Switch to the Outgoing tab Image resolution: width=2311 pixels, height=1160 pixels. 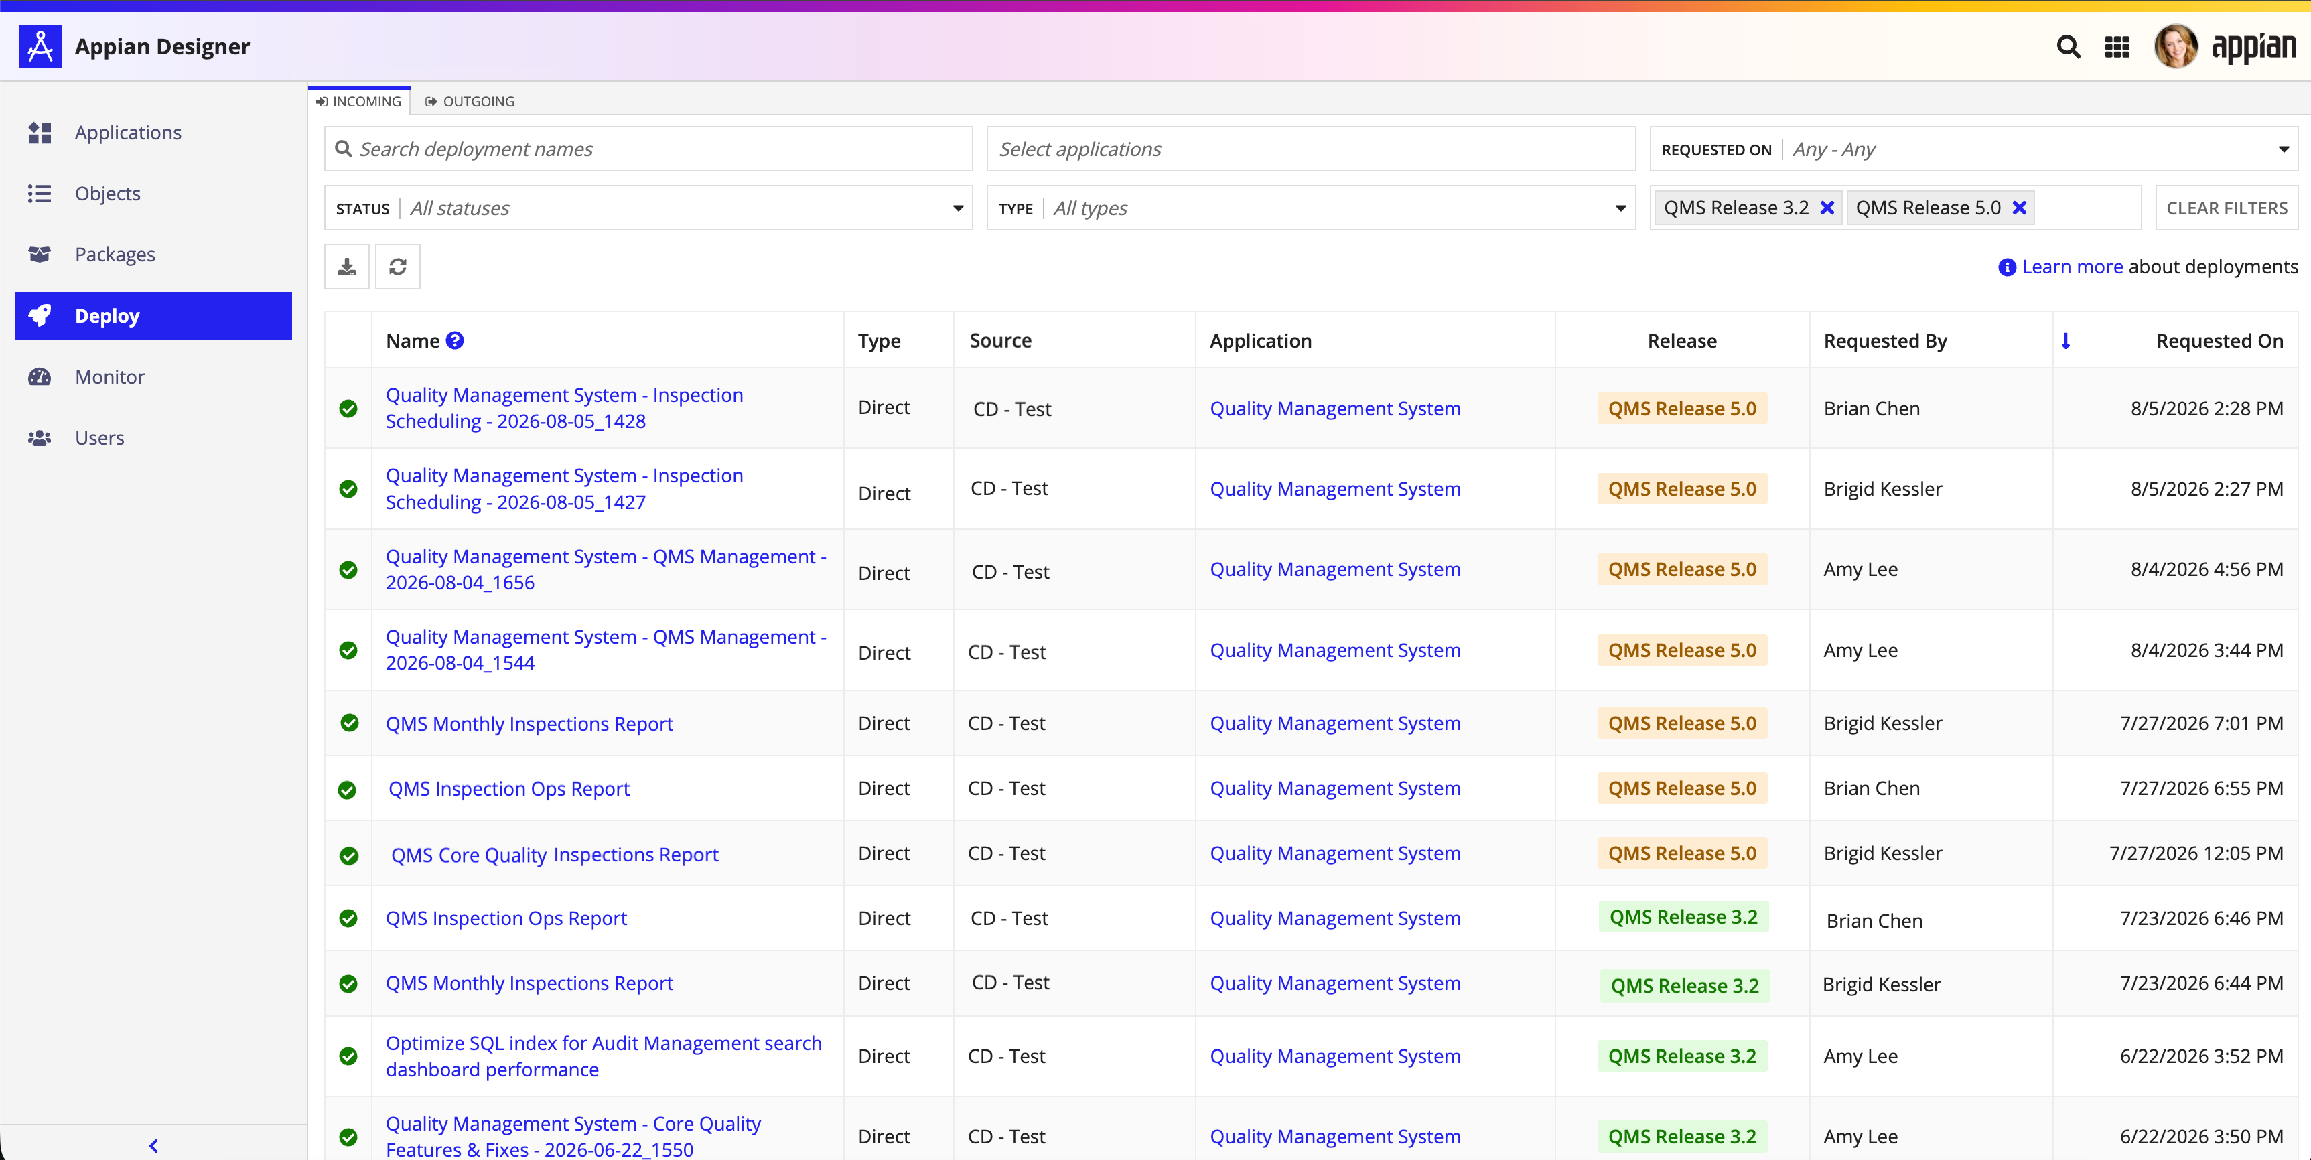tap(470, 101)
